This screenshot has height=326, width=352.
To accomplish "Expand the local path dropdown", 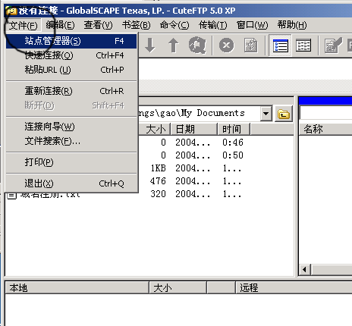I will click(x=266, y=114).
